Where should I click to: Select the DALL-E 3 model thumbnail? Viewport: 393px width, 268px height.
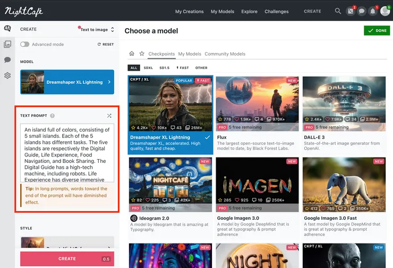(344, 103)
